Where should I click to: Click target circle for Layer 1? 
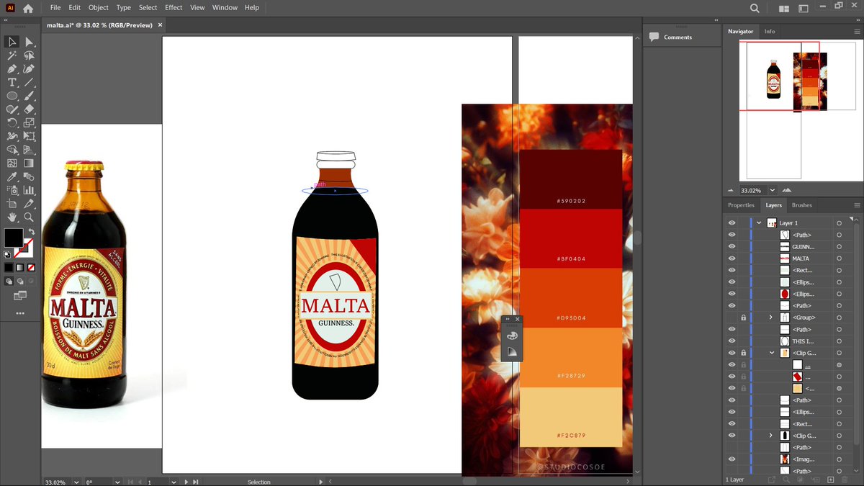[x=839, y=223]
